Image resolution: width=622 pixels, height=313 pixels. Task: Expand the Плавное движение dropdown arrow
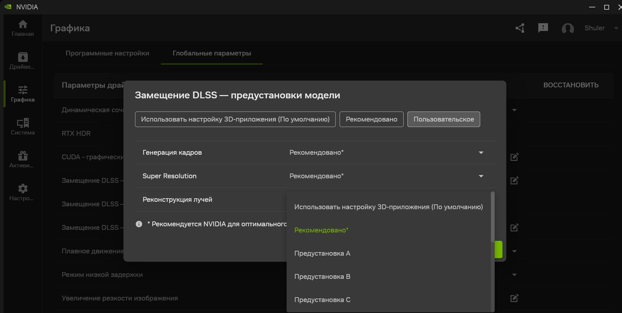(x=514, y=251)
